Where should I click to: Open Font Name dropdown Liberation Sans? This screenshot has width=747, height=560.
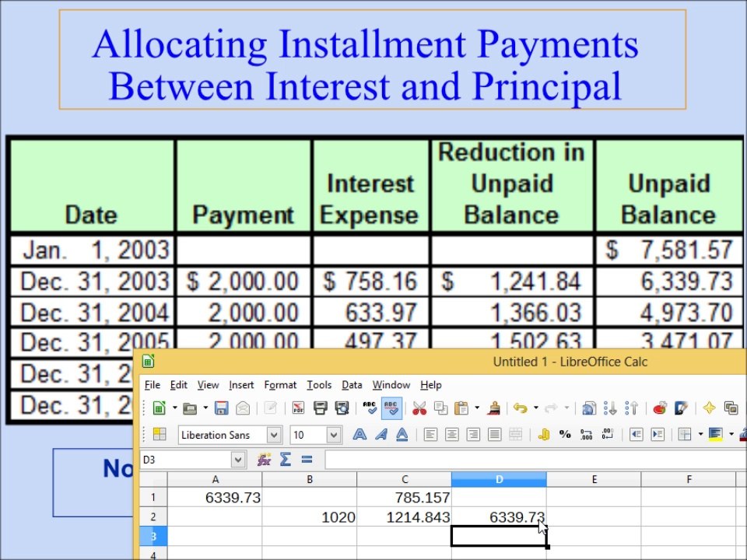click(x=273, y=435)
